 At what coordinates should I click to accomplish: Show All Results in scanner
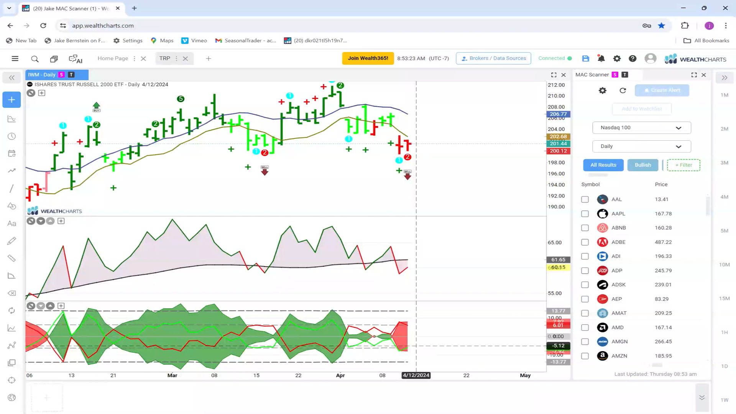603,165
